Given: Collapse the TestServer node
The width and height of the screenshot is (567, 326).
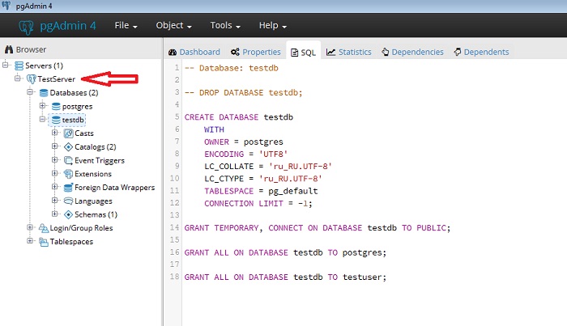Looking at the screenshot, I should 18,78.
